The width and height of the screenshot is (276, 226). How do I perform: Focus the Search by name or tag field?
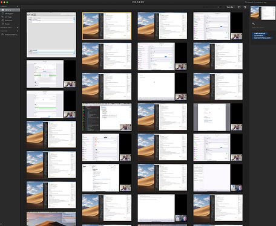click(260, 2)
